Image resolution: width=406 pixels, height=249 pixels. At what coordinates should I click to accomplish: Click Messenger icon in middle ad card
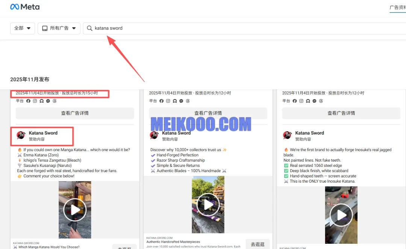181,101
